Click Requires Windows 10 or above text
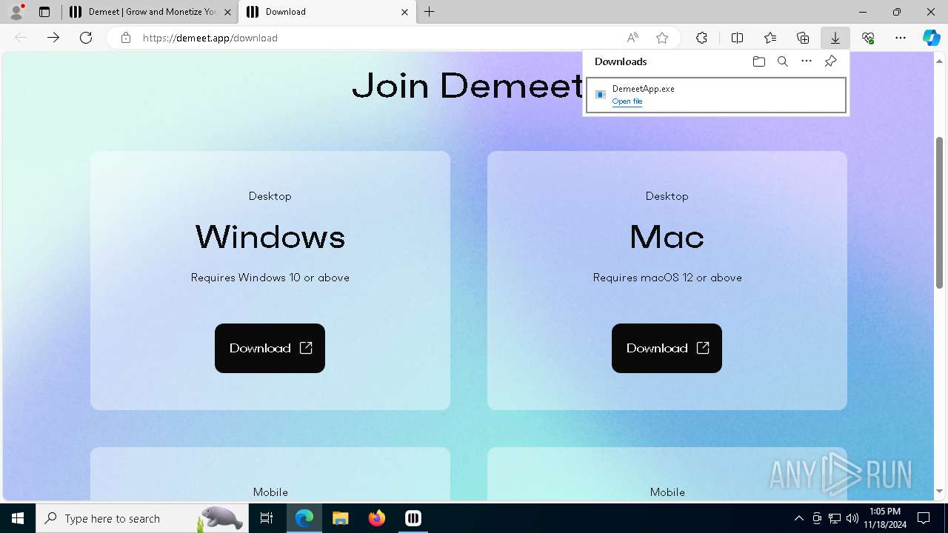This screenshot has height=533, width=948. click(x=270, y=278)
